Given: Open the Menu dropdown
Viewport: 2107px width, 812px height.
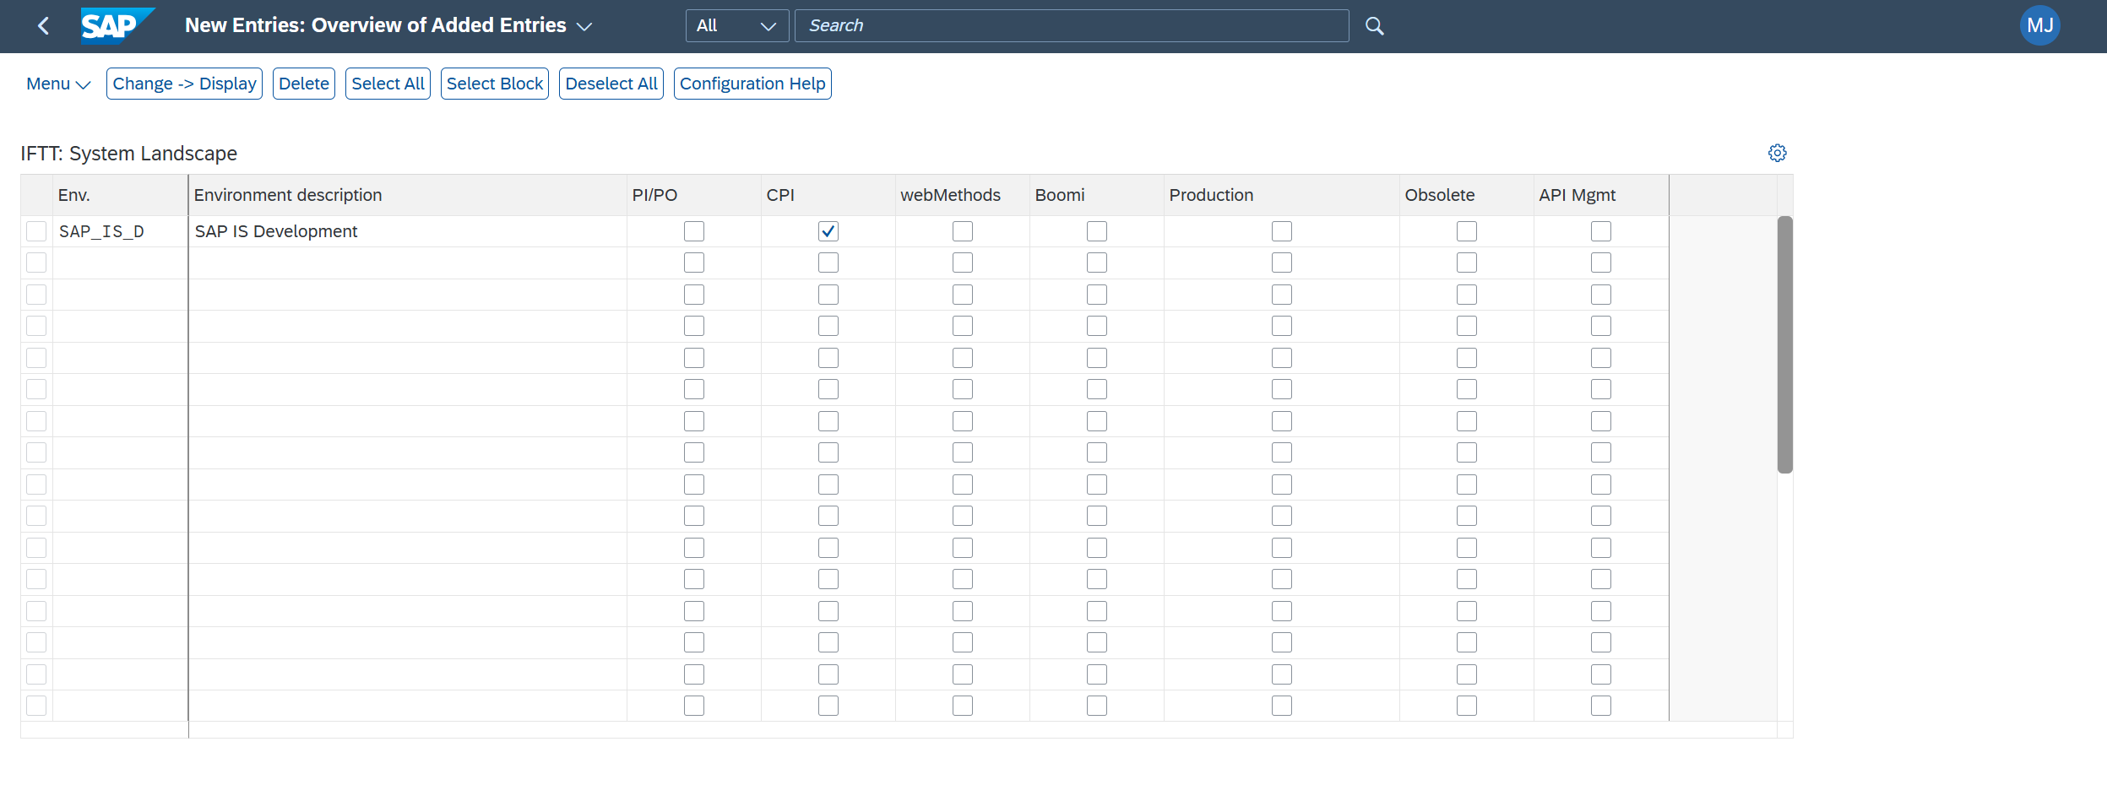Looking at the screenshot, I should (58, 84).
